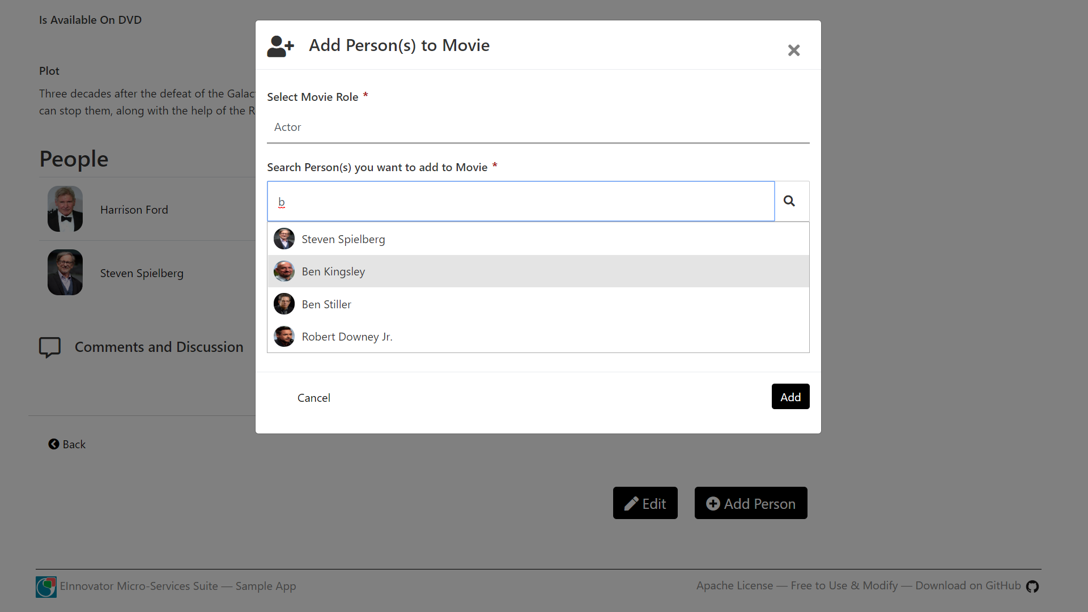Click the comments speech bubble icon
The width and height of the screenshot is (1088, 612).
50,347
